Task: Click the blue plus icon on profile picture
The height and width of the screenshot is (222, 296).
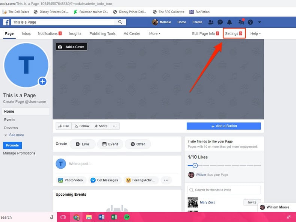Action: click(x=42, y=82)
